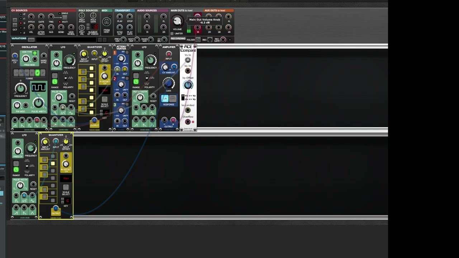Screen dimensions: 459x258
Task: Click the GATE jack in CV Sources
Action: pos(41,17)
